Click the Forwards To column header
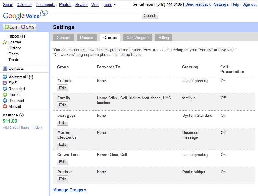Image resolution: width=258 pixels, height=196 pixels. [x=108, y=67]
